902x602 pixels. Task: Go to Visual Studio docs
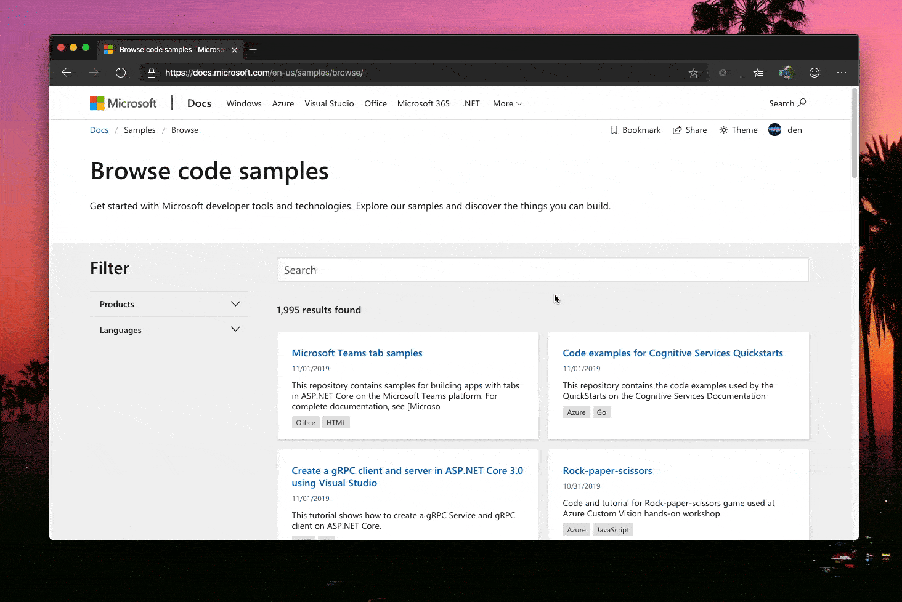pyautogui.click(x=329, y=103)
